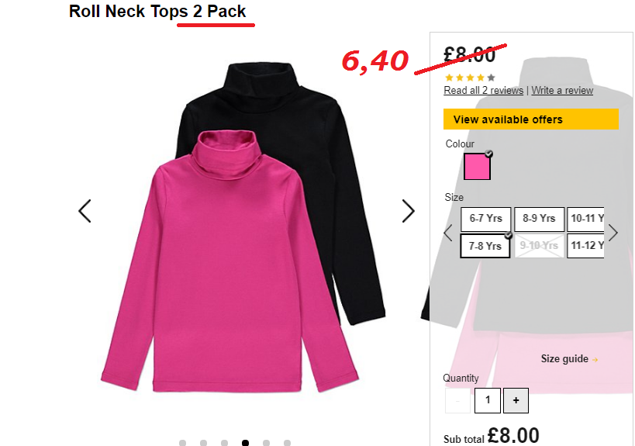Pick the 11-12 Yrs size

pos(585,245)
